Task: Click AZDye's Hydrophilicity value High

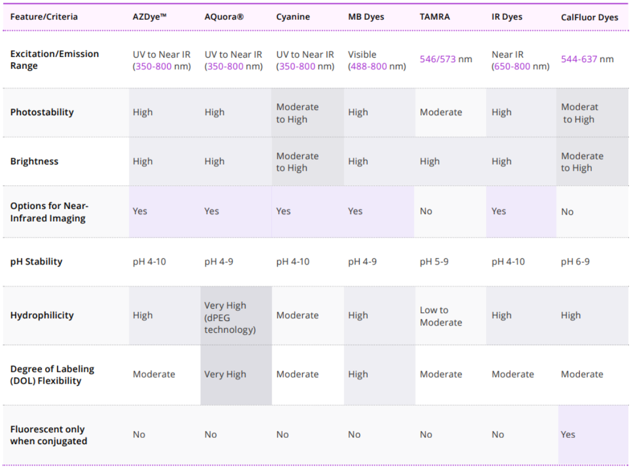Action: [x=142, y=315]
